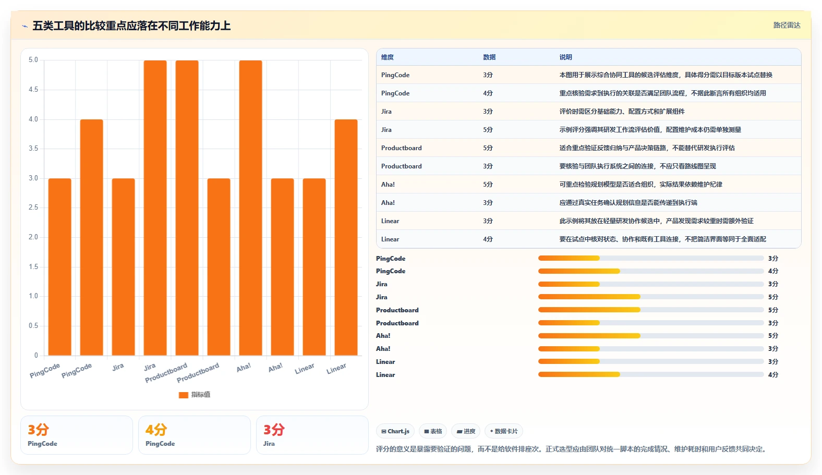Image resolution: width=822 pixels, height=475 pixels.
Task: Click the description 评价时需区分基础能力、配置方式和扩展组件
Action: tap(622, 112)
